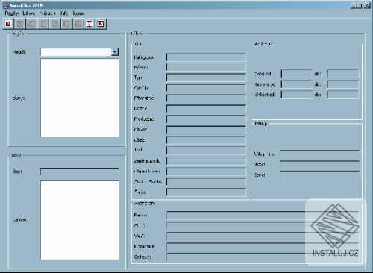Screen dimensions: 373x273
Task: Click the Typ field
Action: click(206, 78)
